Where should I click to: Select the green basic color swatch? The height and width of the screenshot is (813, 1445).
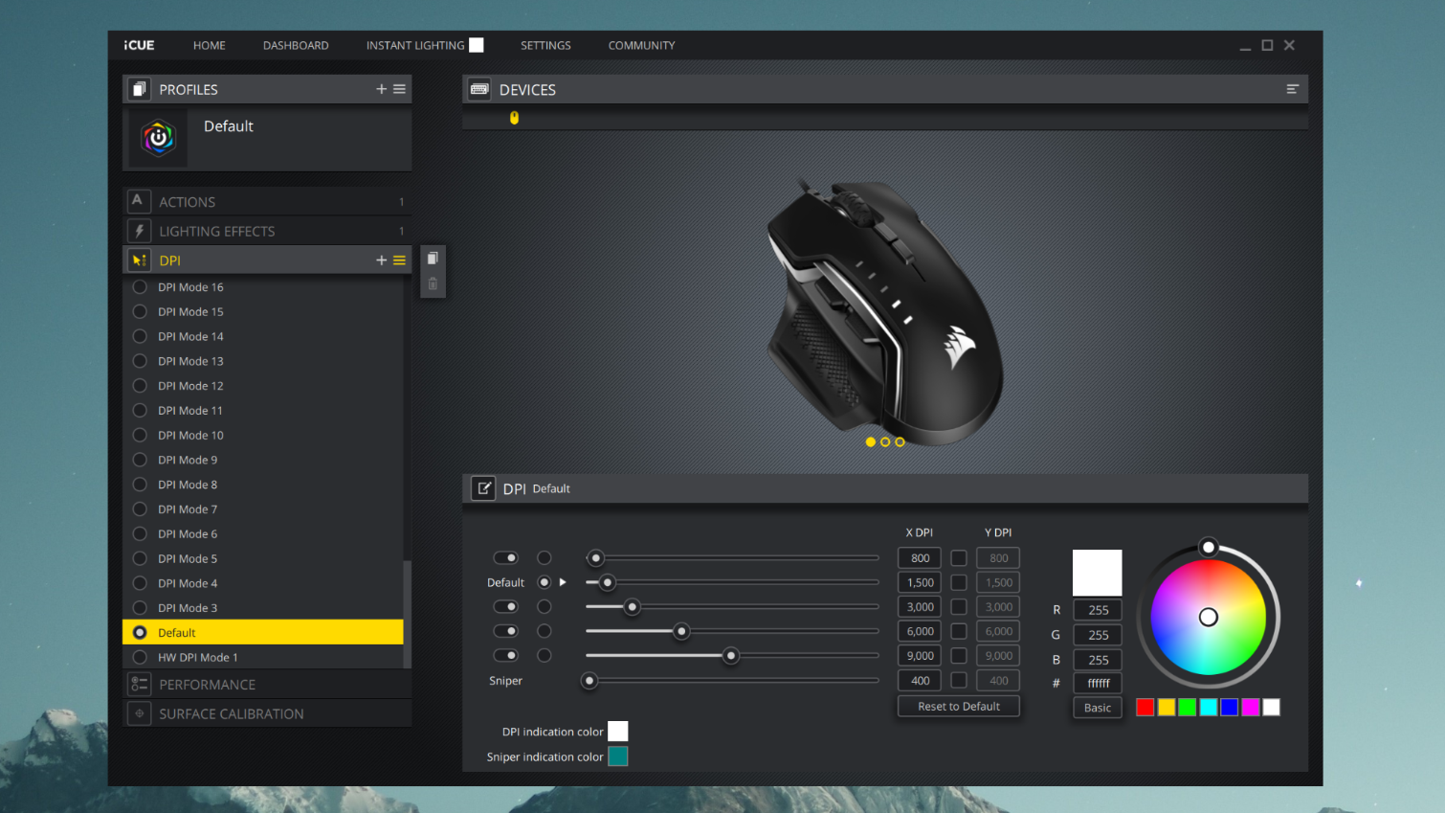pyautogui.click(x=1187, y=707)
